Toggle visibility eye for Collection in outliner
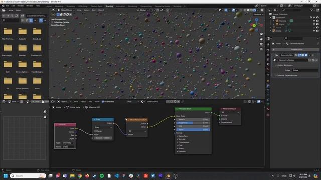This screenshot has width=321, height=180. click(x=314, y=18)
